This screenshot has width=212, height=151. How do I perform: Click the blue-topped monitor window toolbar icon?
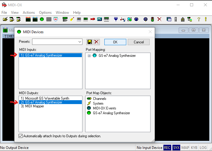[x=35, y=19]
